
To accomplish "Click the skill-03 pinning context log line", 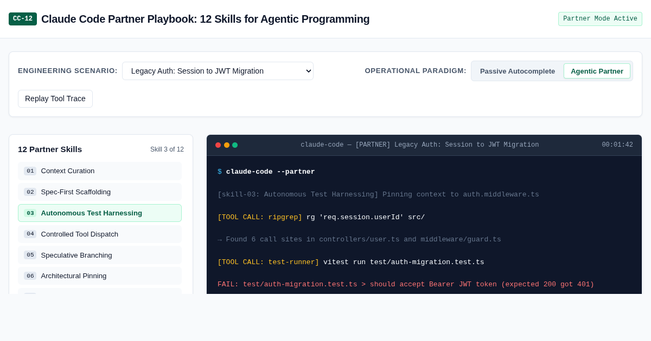I will tap(378, 195).
